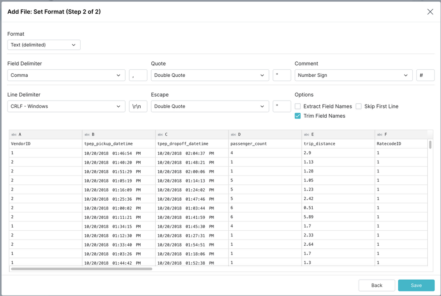Open the Line Delimiter dropdown

pyautogui.click(x=66, y=106)
